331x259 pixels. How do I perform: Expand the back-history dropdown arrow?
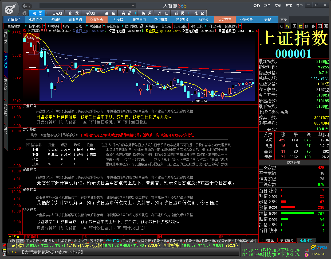tap(30, 6)
